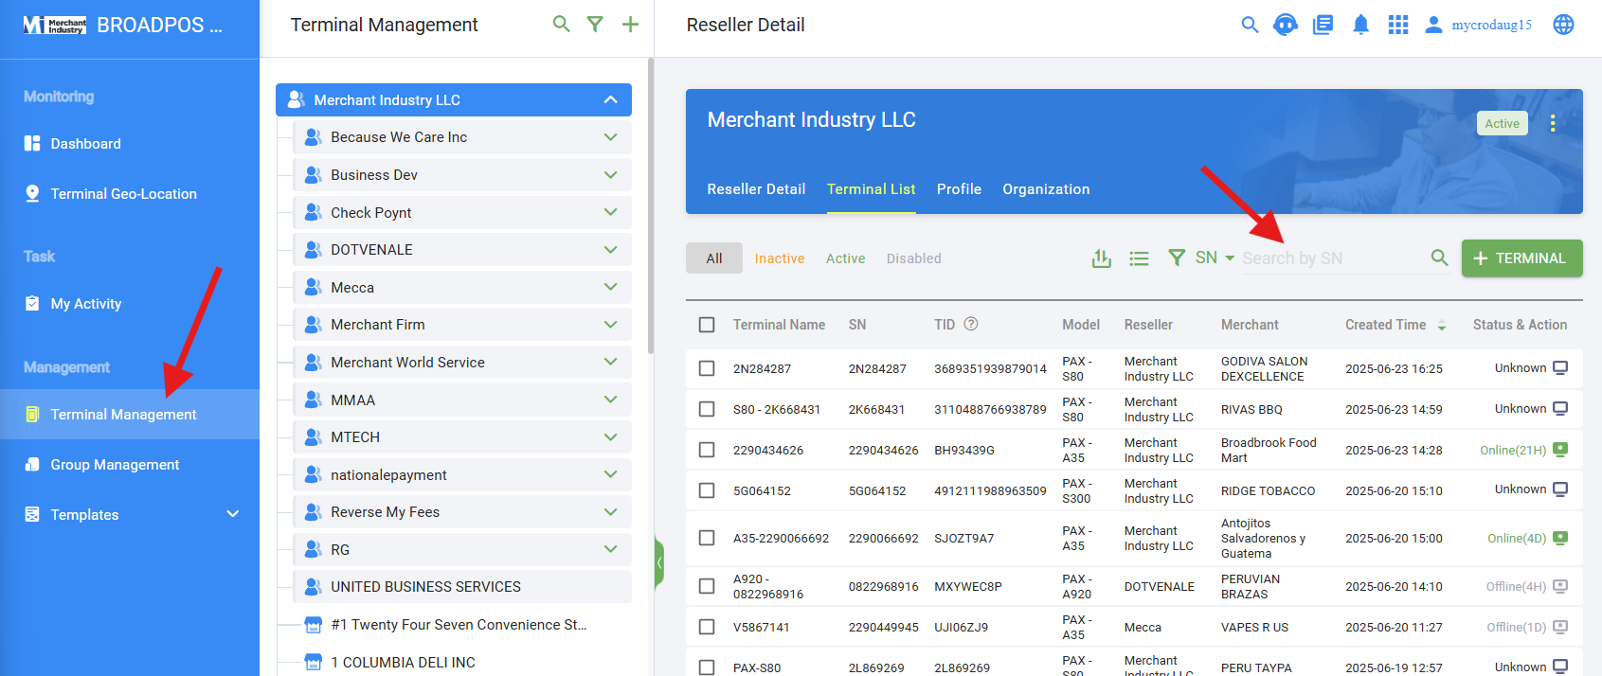1602x676 pixels.
Task: Switch to the Reseller Detail tab
Action: tap(756, 188)
